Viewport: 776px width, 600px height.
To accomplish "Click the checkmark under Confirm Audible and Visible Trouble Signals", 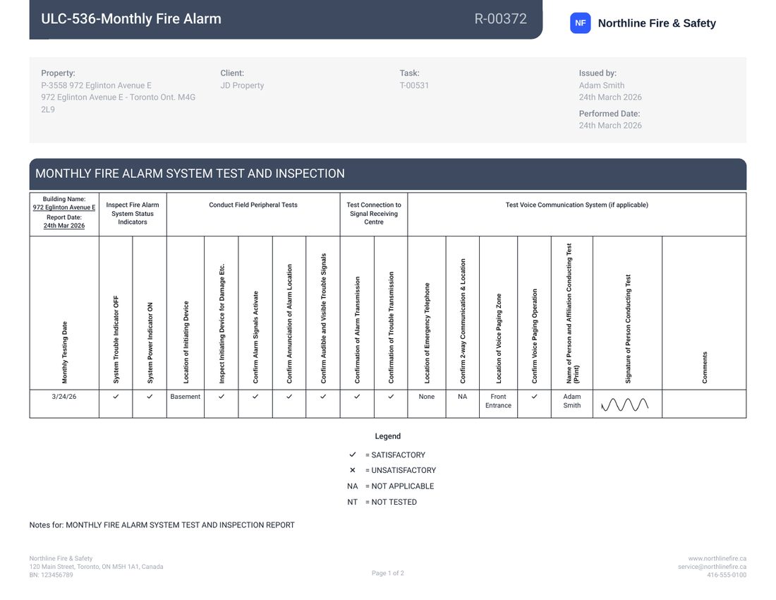I will click(x=322, y=397).
